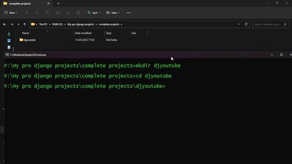Open the Sort dropdown in Explorer

pyautogui.click(x=94, y=13)
